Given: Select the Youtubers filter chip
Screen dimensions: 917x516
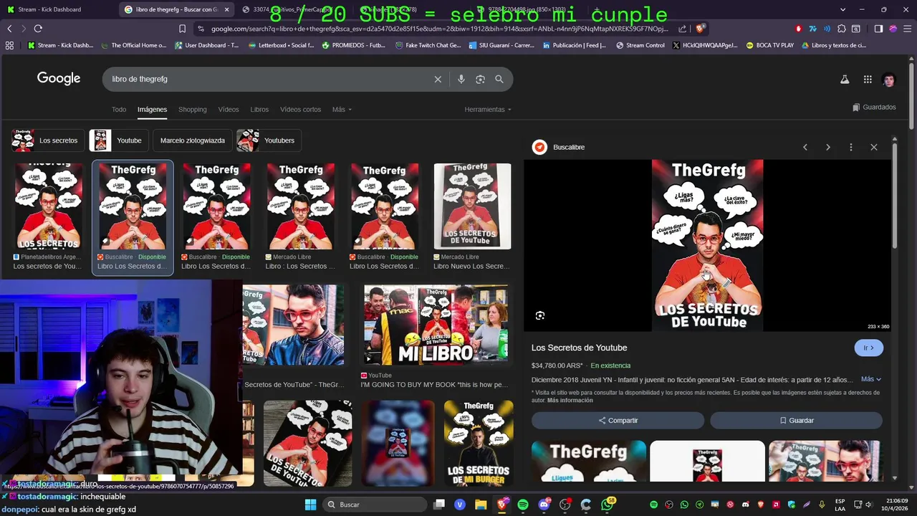Looking at the screenshot, I should point(269,140).
